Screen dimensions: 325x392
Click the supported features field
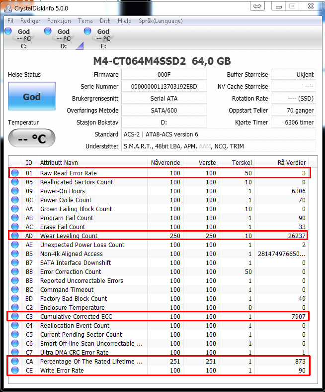219,146
